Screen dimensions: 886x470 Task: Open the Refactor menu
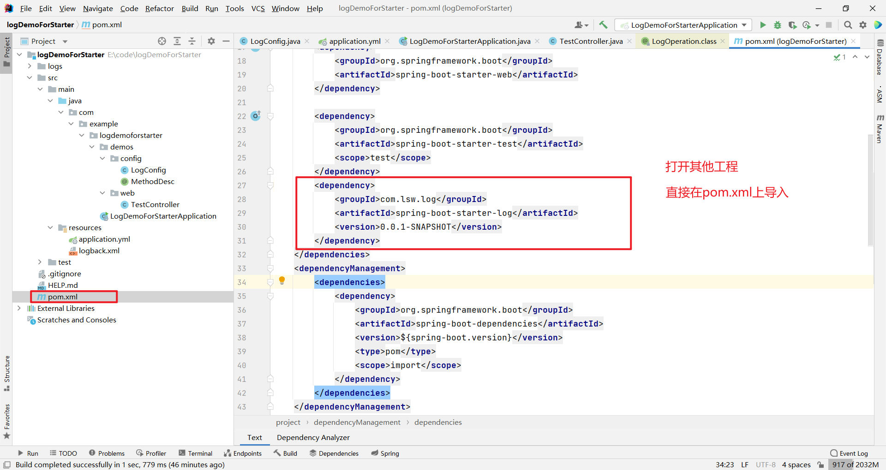(x=159, y=8)
